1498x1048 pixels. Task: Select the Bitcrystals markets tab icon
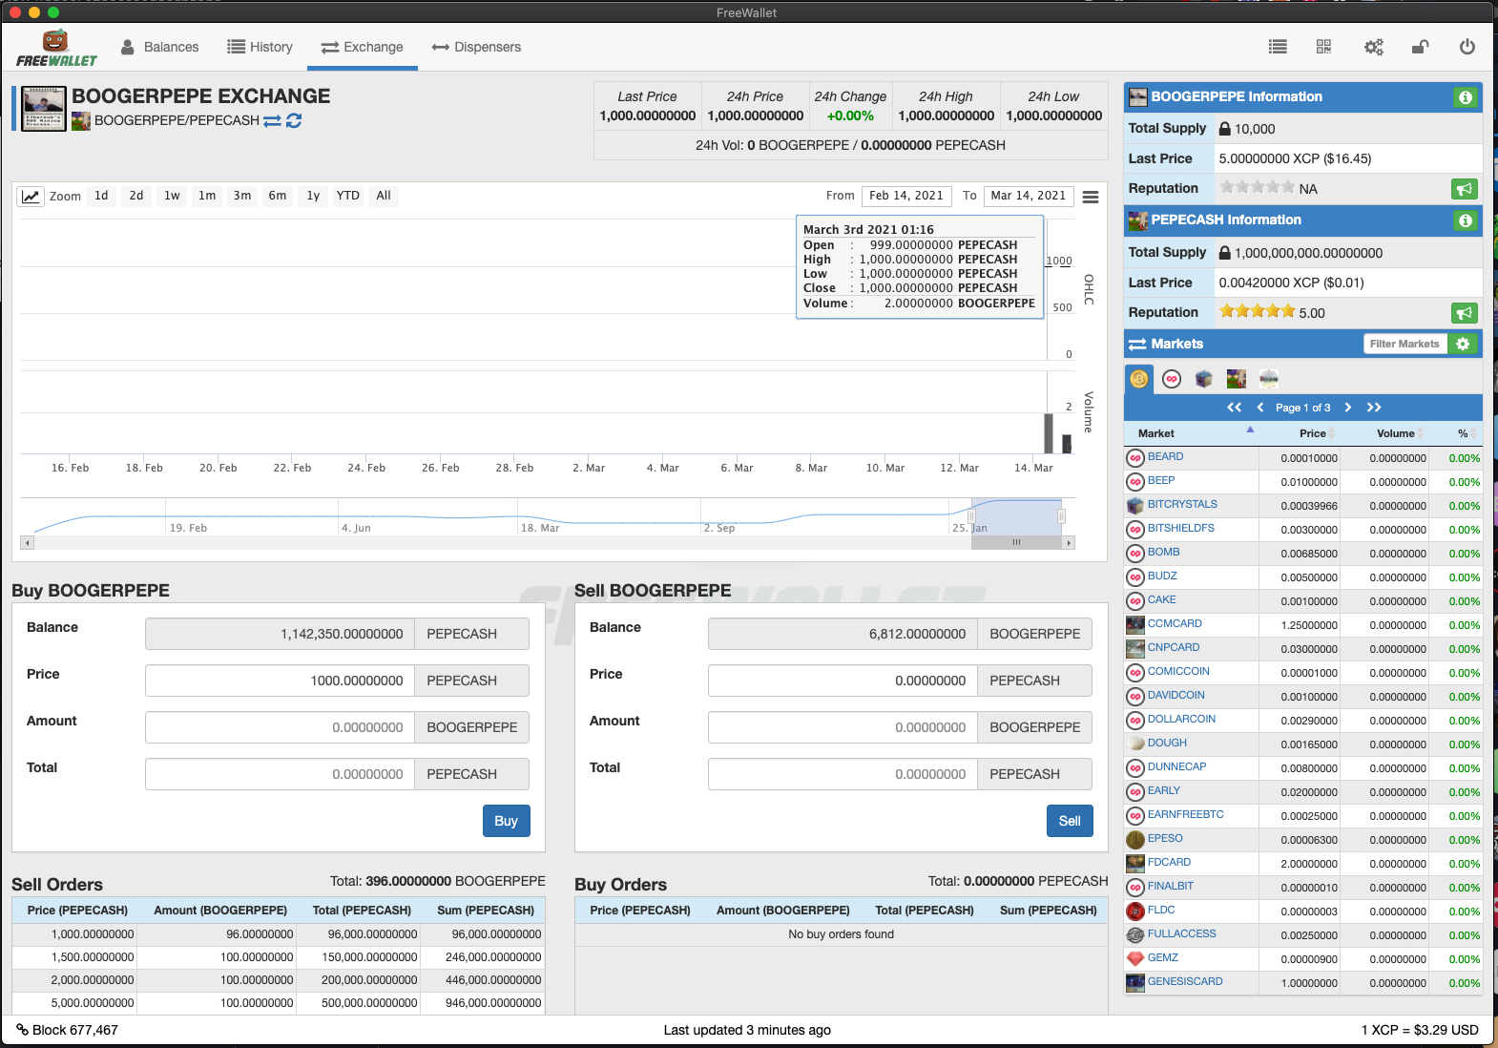pyautogui.click(x=1204, y=379)
